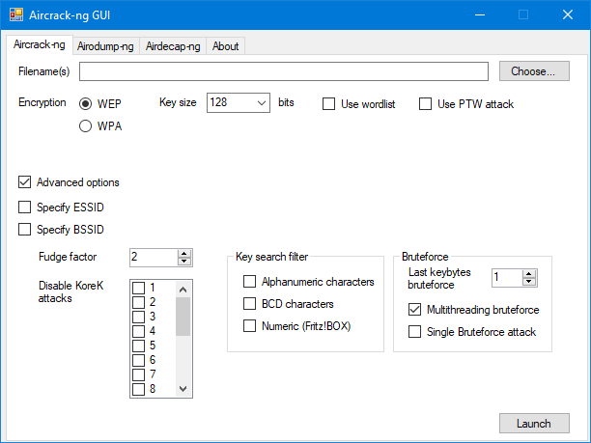Decrease the Fudge factor with down arrow
The width and height of the screenshot is (591, 443).
[x=183, y=262]
